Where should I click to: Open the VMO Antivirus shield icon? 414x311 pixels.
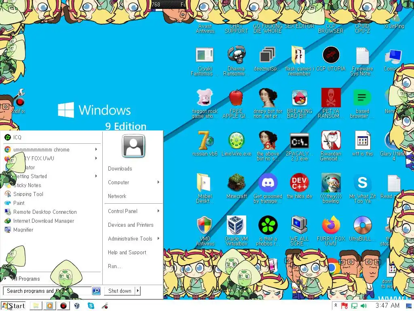(x=204, y=225)
